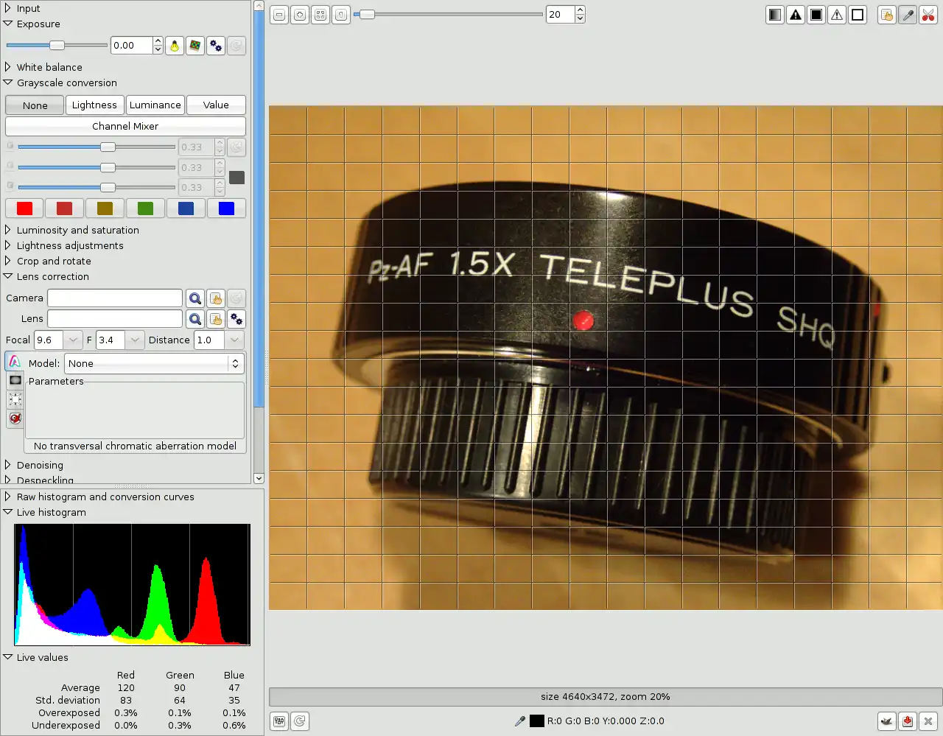The image size is (943, 736).
Task: Click the dark gray swatch beside mixer sliders
Action: [236, 178]
